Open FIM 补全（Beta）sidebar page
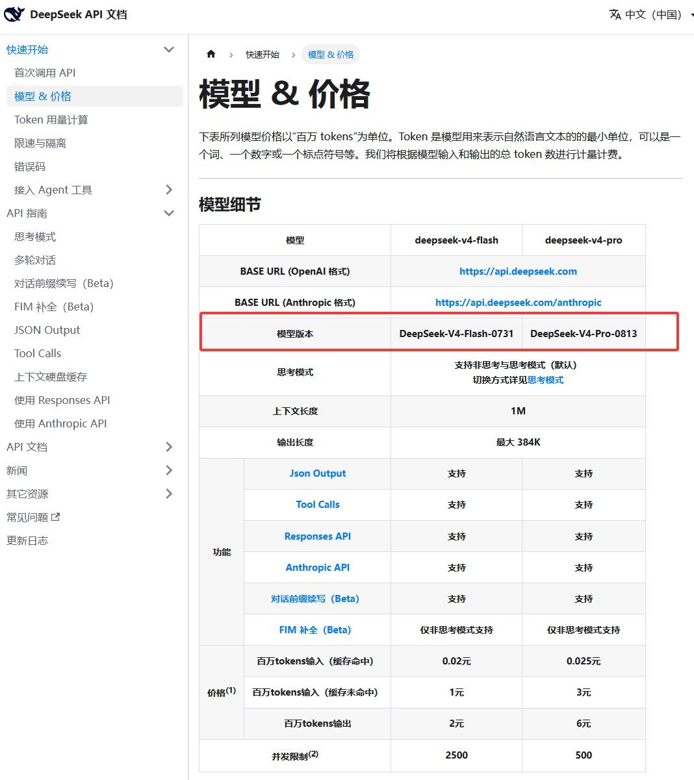 (54, 307)
